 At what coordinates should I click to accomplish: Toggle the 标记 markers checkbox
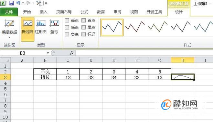[83, 34]
